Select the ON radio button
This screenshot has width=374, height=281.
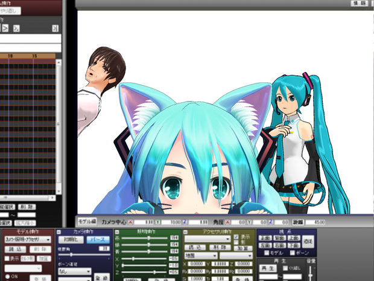[7, 276]
